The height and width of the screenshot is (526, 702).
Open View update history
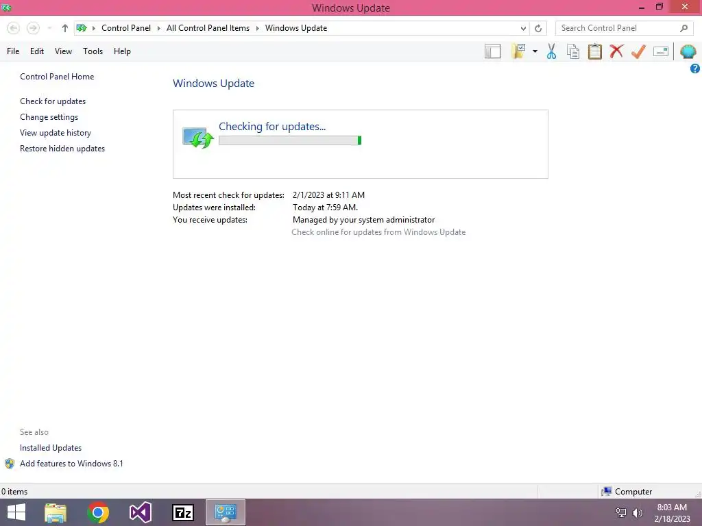click(x=56, y=133)
